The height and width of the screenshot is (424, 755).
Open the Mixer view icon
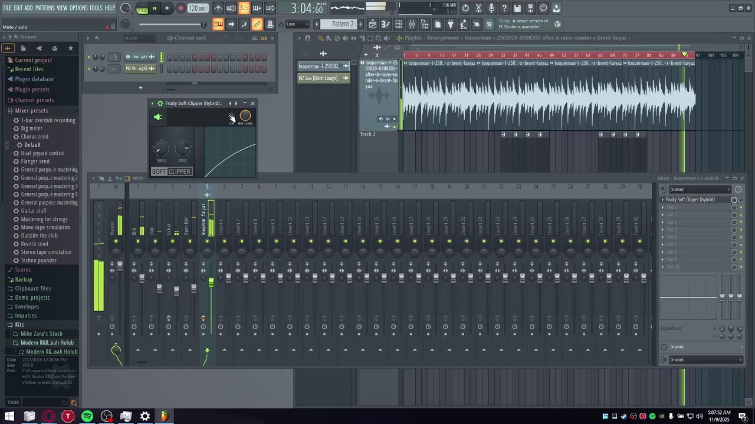(x=412, y=24)
